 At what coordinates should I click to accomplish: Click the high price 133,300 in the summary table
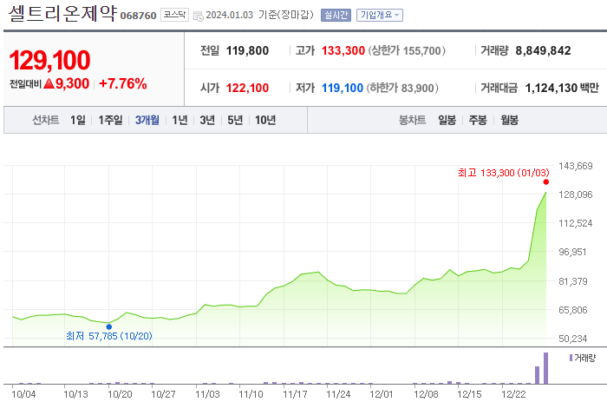(343, 50)
